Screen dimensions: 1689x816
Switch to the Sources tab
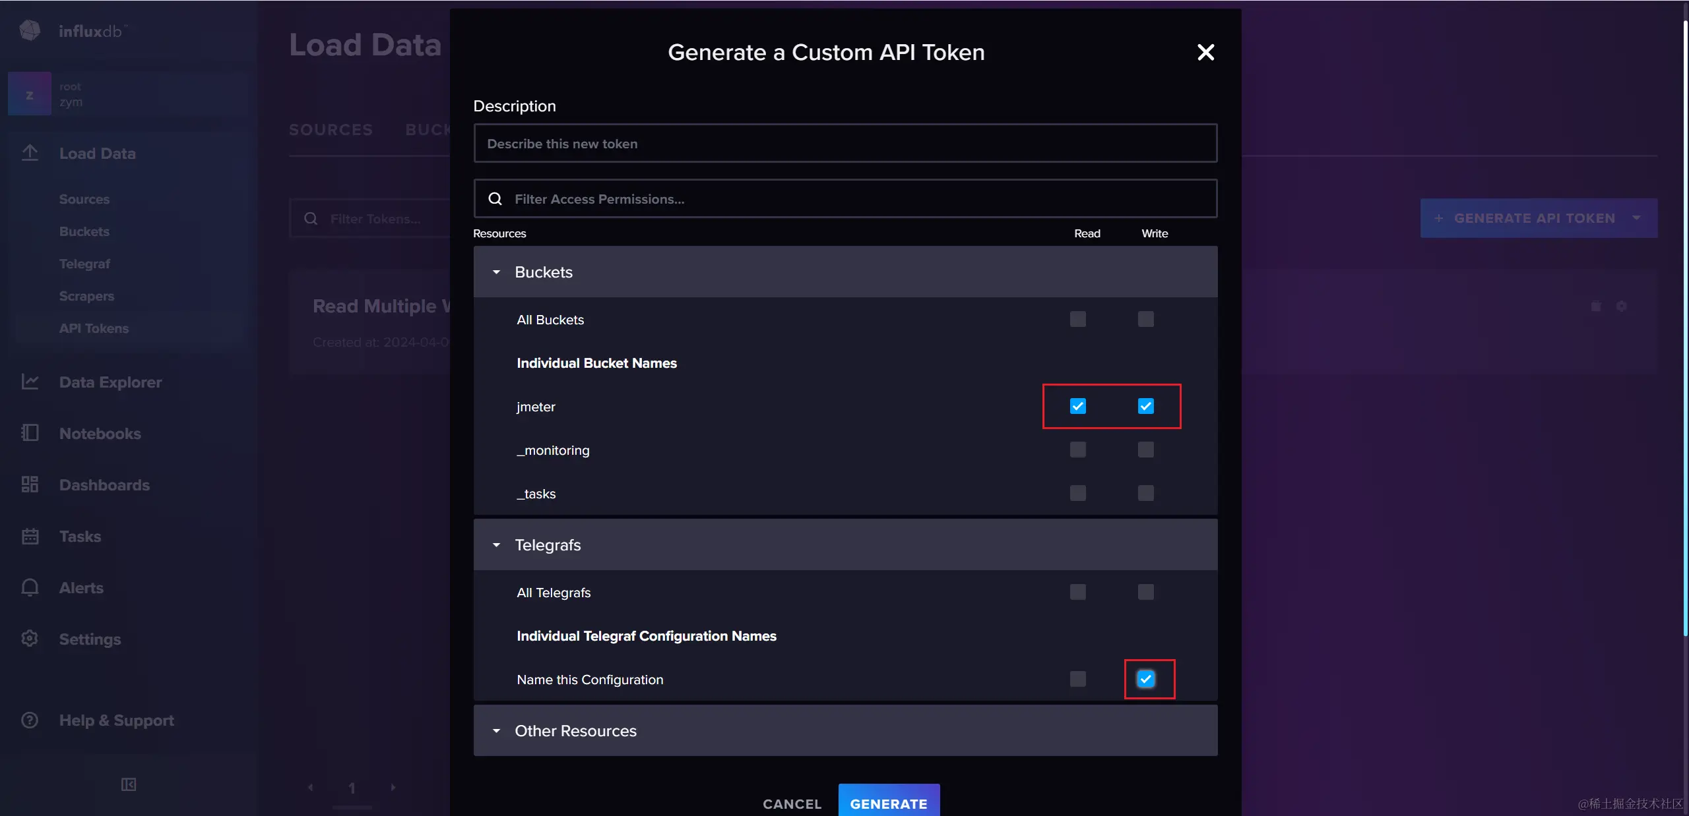click(331, 130)
